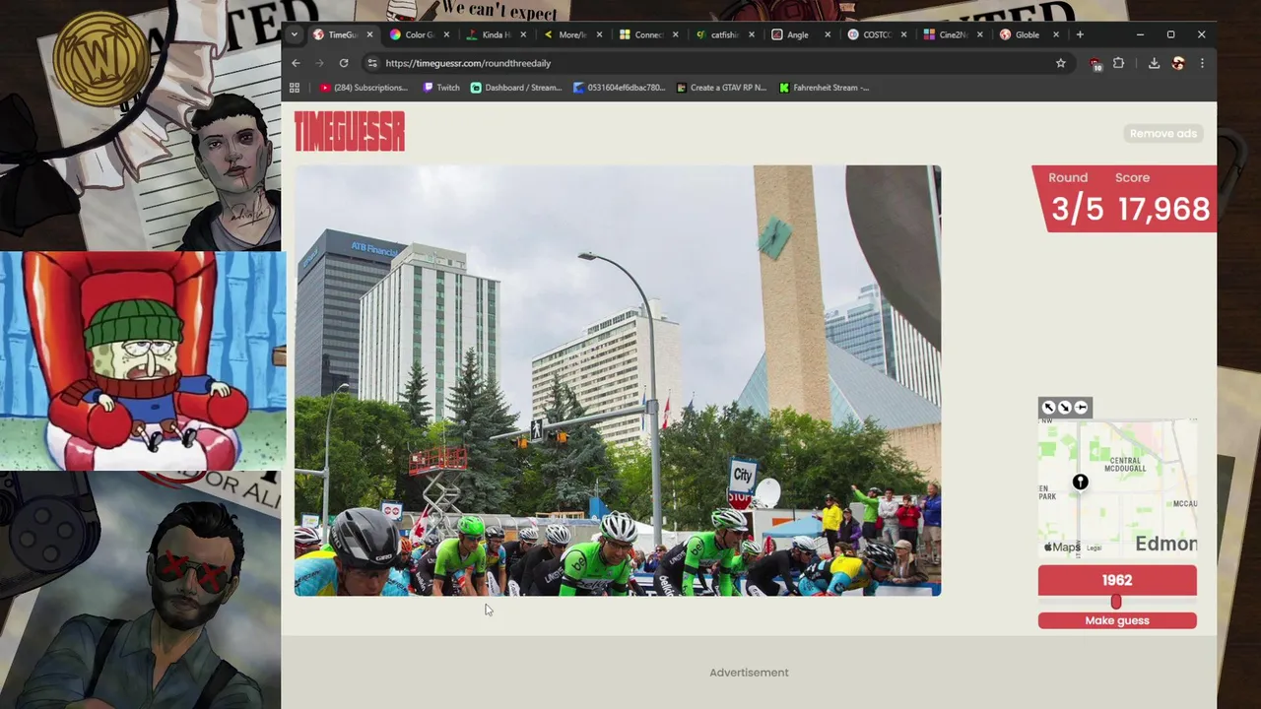Close the TimeGuessr tab
Viewport: 1261px width, 709px height.
(x=369, y=34)
